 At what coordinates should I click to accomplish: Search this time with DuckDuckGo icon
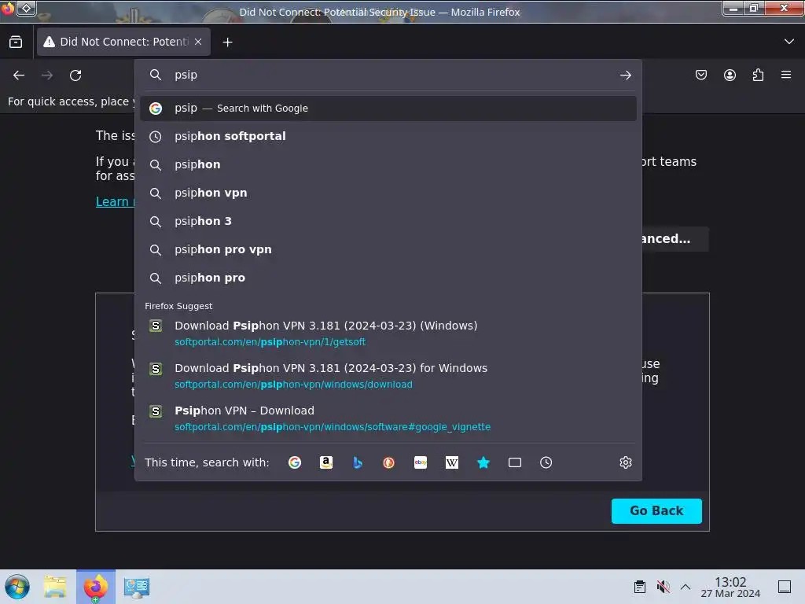[388, 462]
